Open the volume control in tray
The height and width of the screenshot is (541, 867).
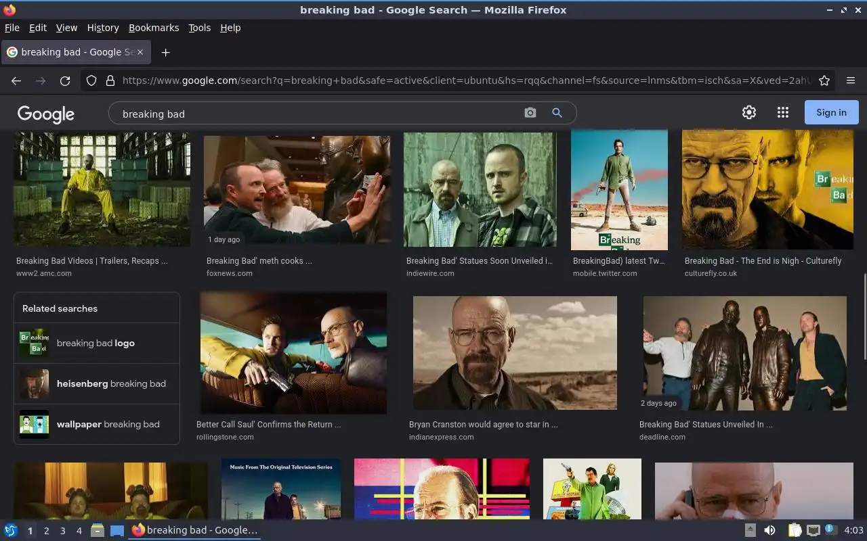click(769, 530)
